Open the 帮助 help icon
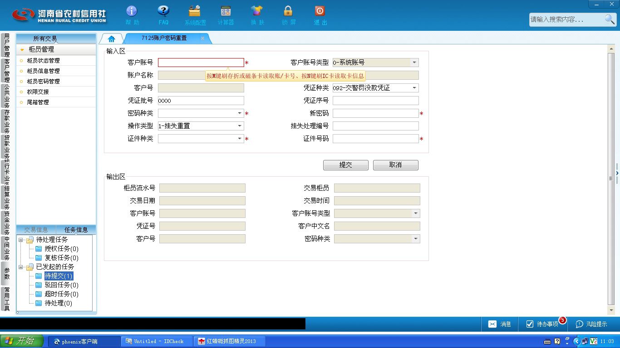 pyautogui.click(x=132, y=11)
